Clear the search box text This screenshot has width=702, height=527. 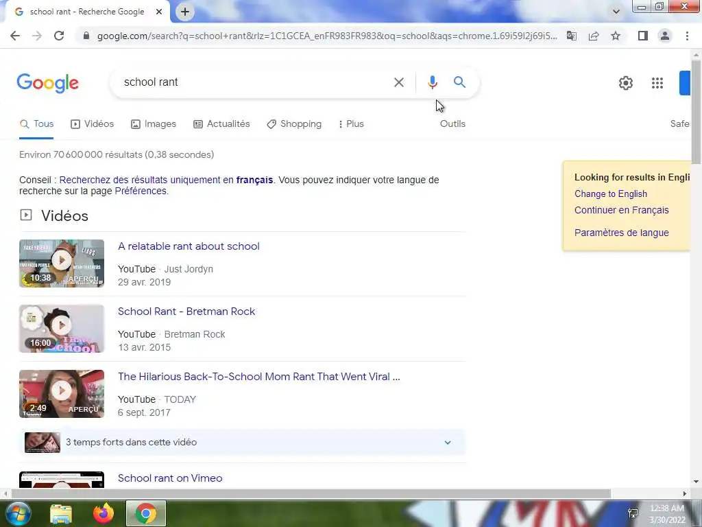399,82
